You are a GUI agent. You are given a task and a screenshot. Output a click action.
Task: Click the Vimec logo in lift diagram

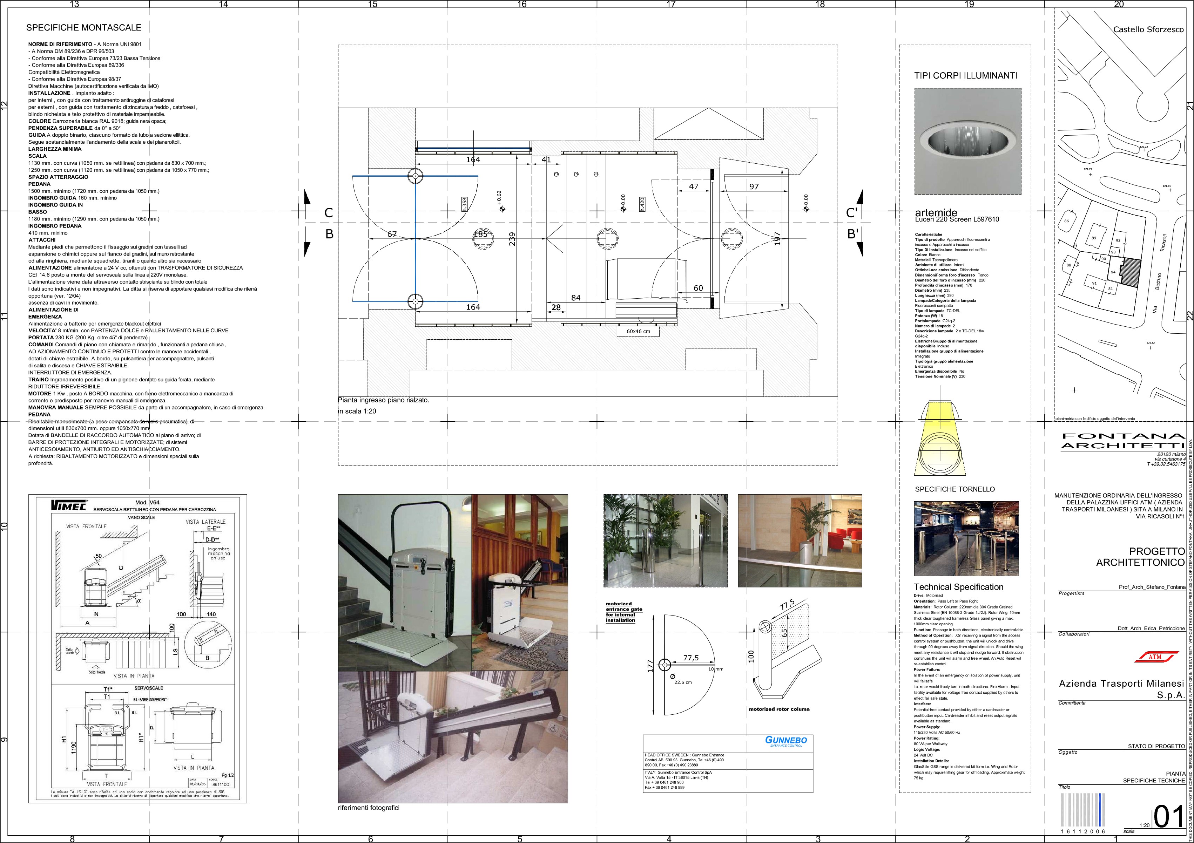[69, 505]
